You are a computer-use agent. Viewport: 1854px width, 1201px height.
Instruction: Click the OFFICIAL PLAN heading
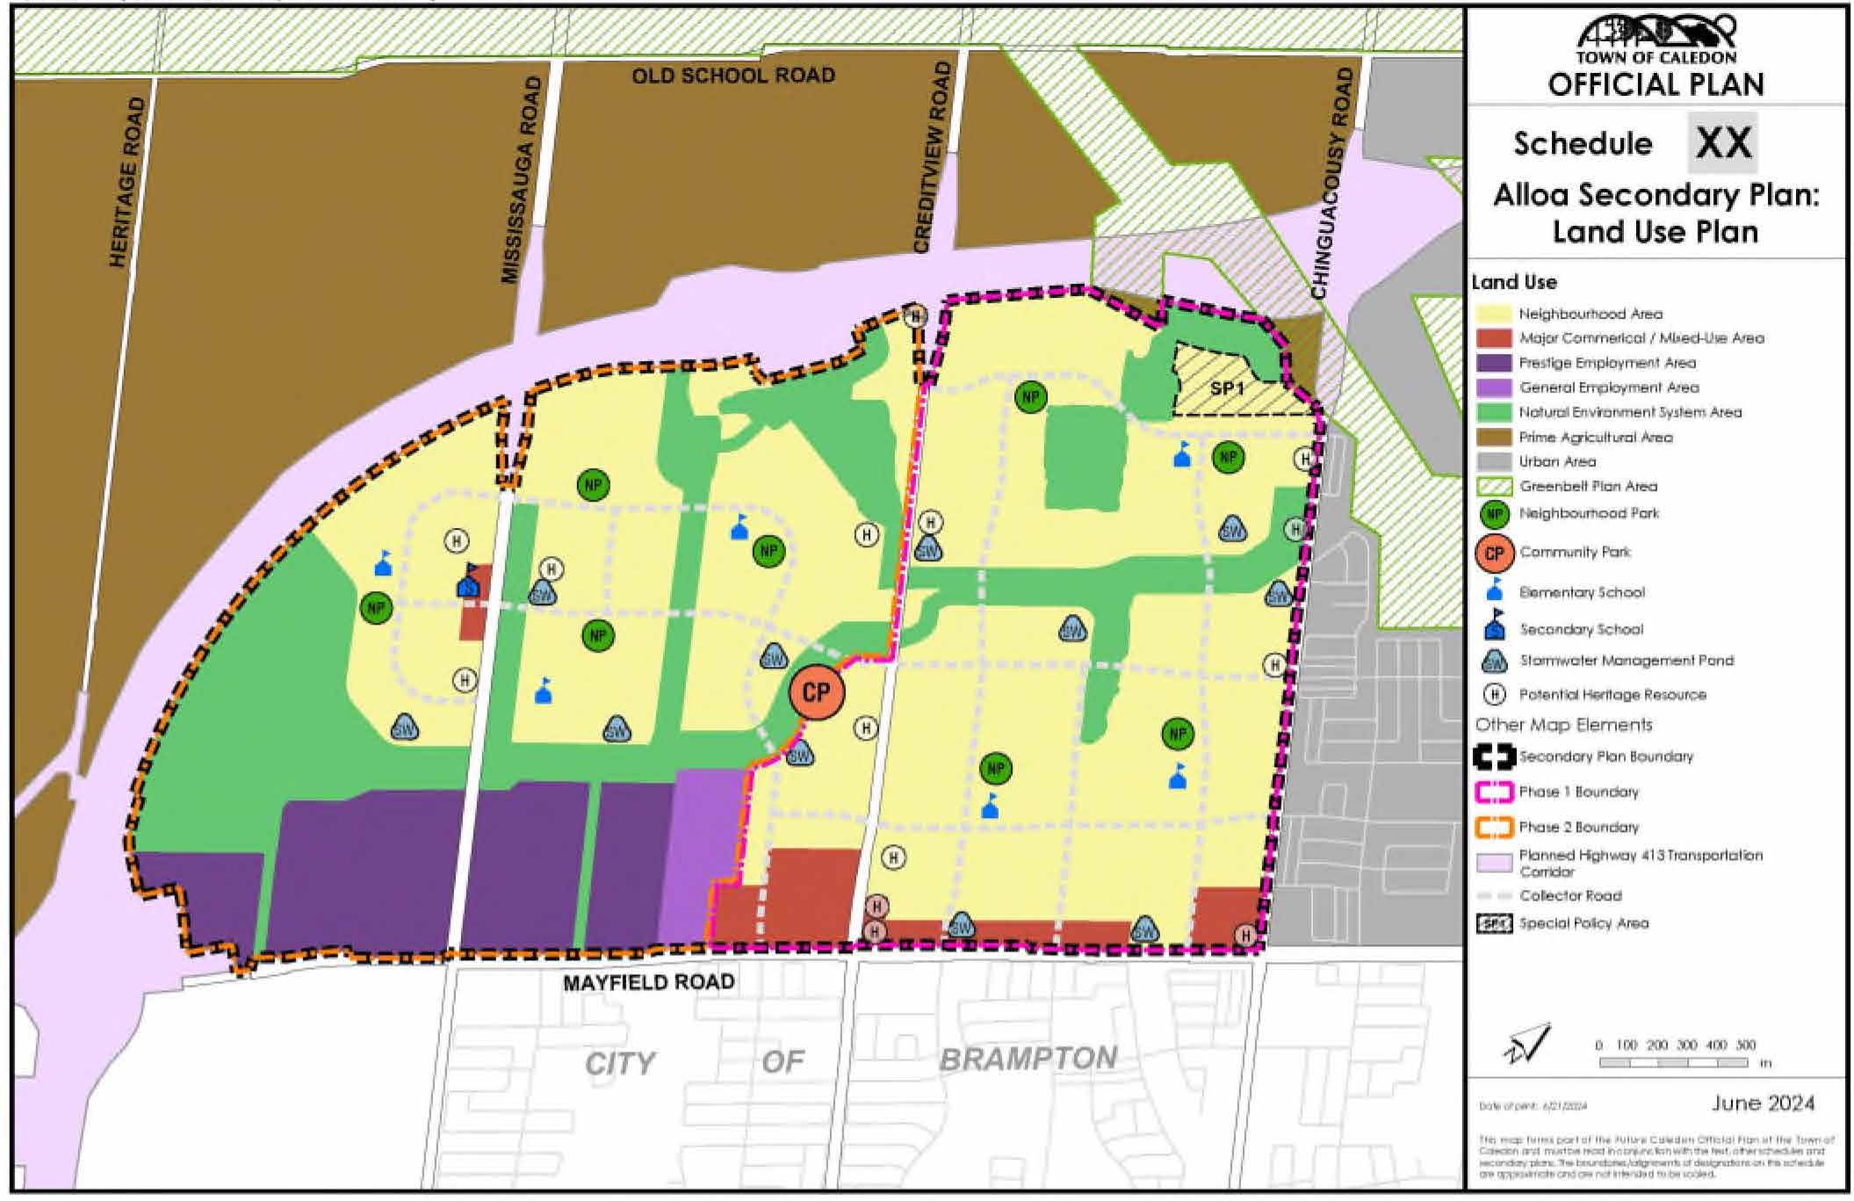point(1656,83)
